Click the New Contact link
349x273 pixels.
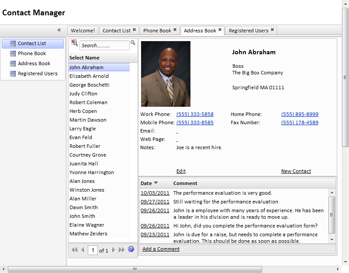coord(296,171)
